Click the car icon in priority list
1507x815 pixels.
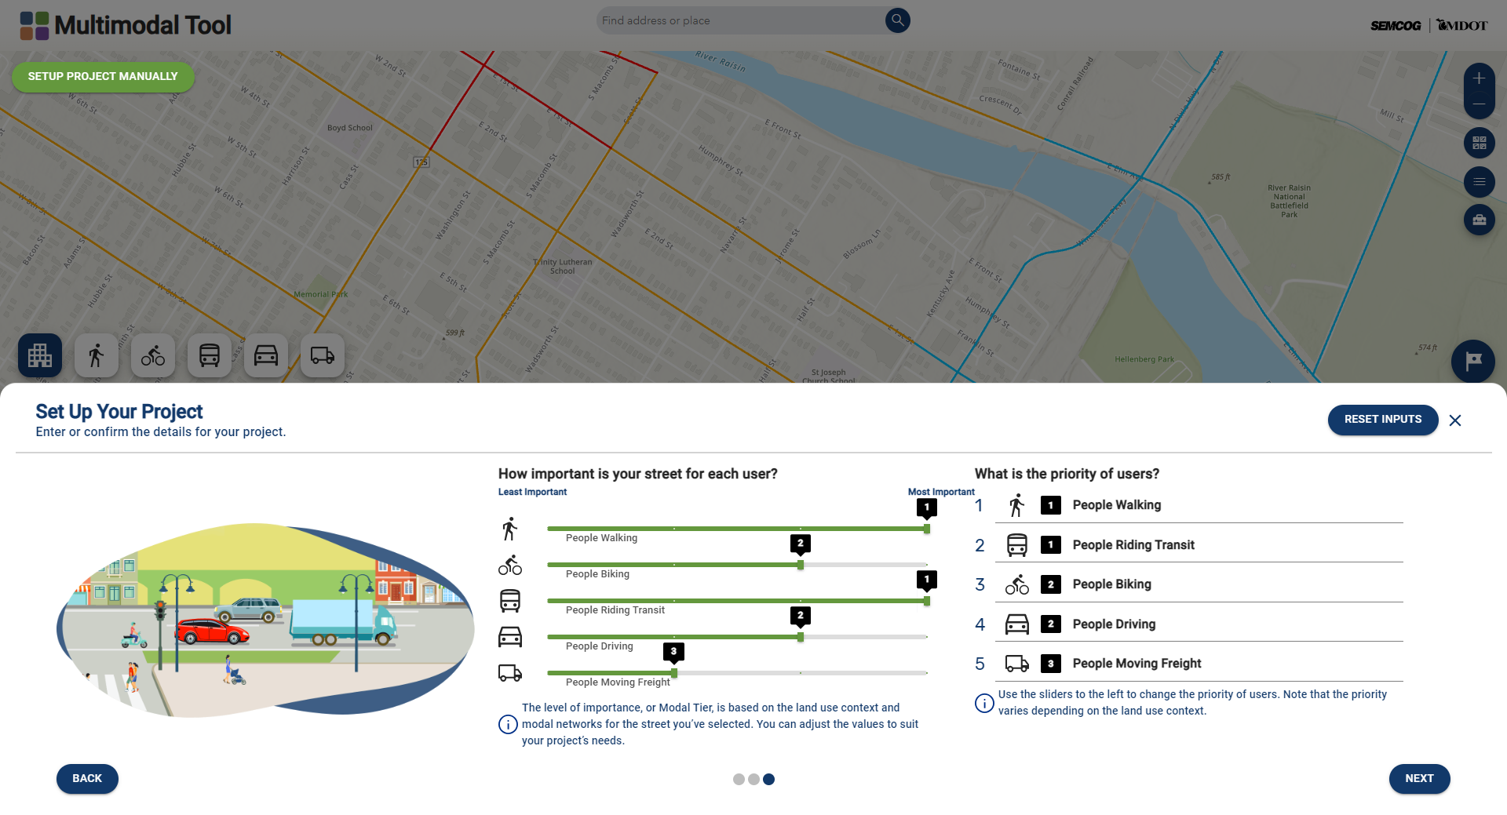click(x=1017, y=624)
